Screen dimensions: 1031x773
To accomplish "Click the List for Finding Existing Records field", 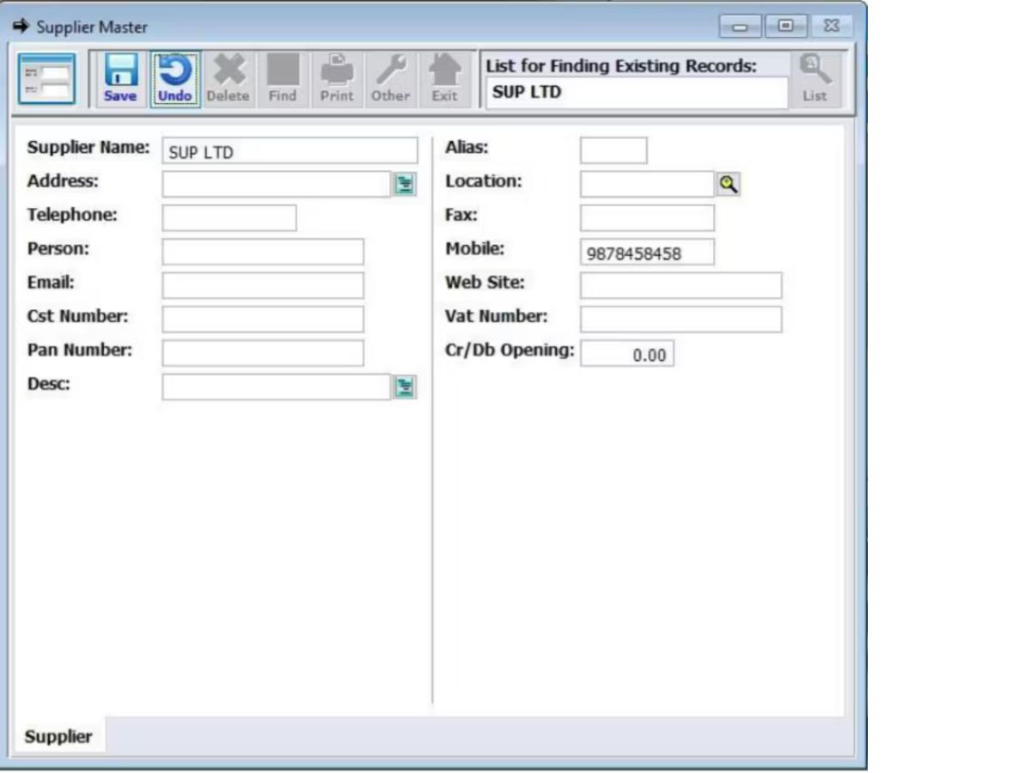I will tap(637, 93).
